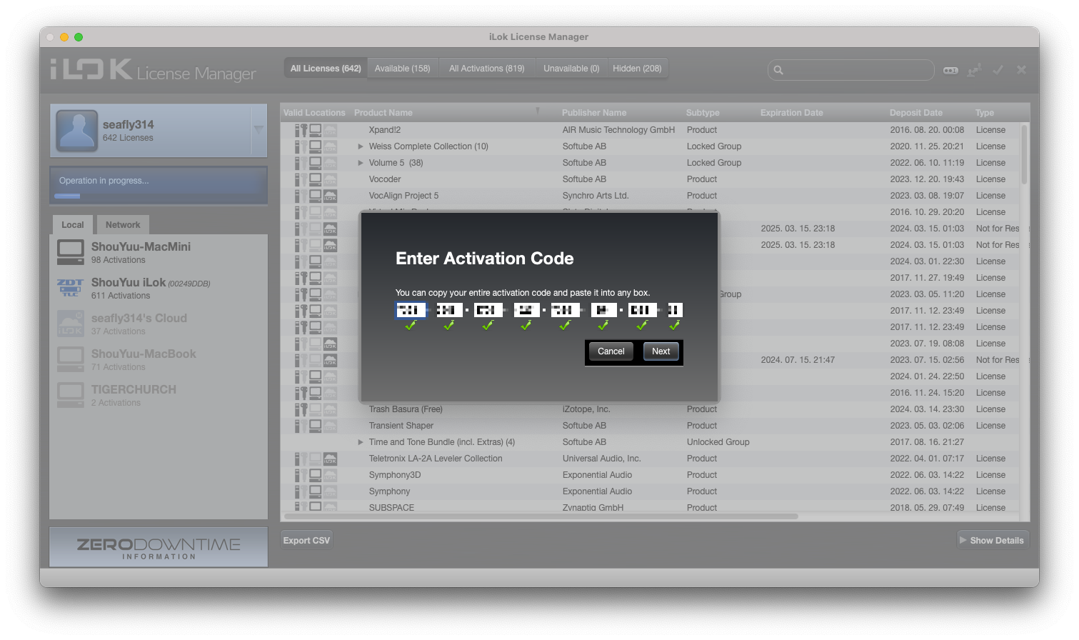This screenshot has width=1079, height=640.
Task: Sort by the Product Name column header
Action: tap(383, 113)
